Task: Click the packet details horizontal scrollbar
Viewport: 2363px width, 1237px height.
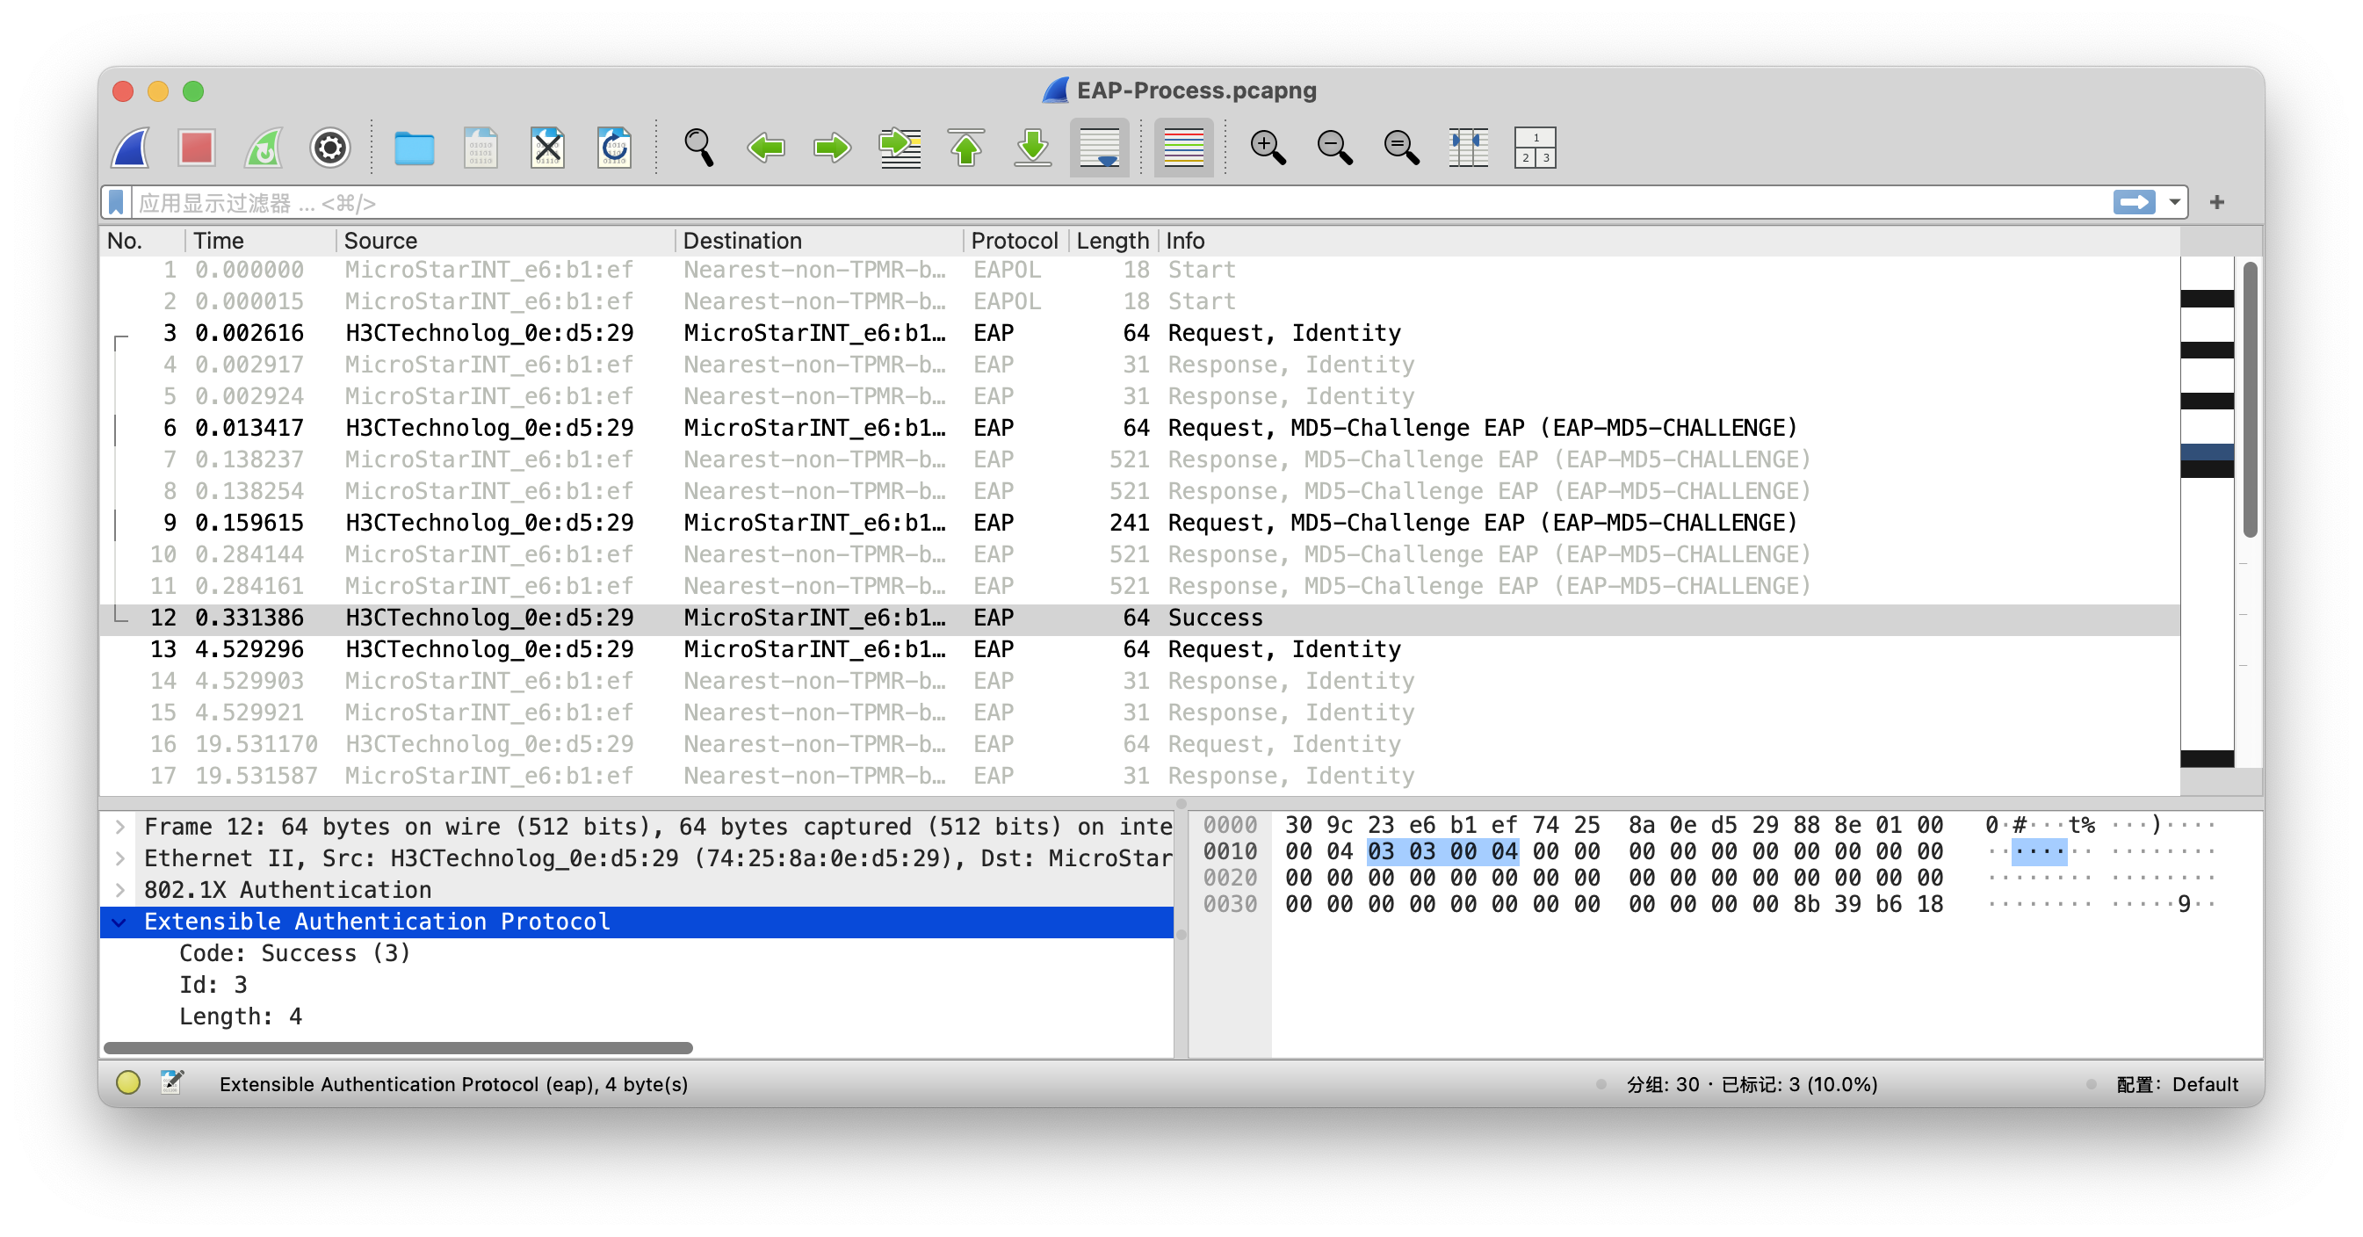Action: coord(398,1048)
